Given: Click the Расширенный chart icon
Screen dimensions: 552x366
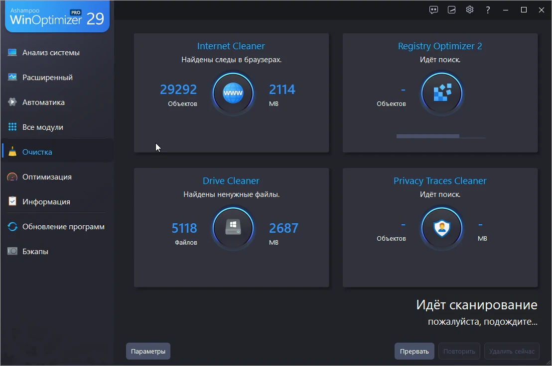Looking at the screenshot, I should click(12, 77).
